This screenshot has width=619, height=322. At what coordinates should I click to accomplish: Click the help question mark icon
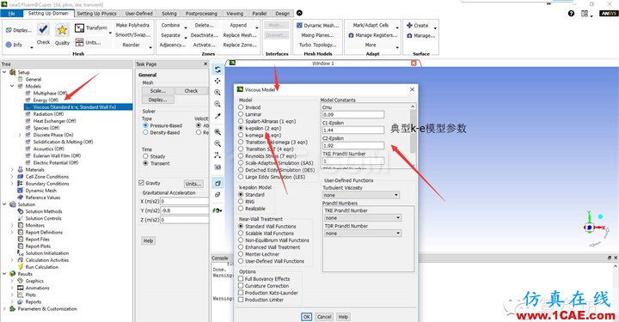coord(571,14)
